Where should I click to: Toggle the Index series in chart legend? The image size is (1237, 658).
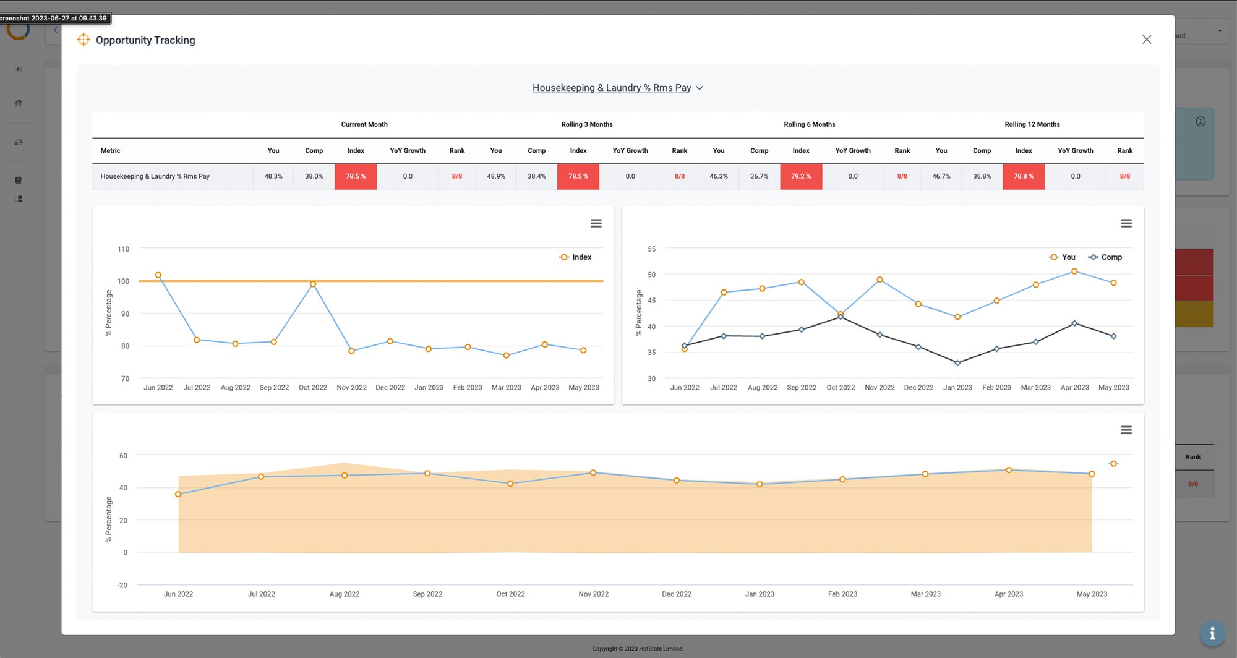click(575, 257)
